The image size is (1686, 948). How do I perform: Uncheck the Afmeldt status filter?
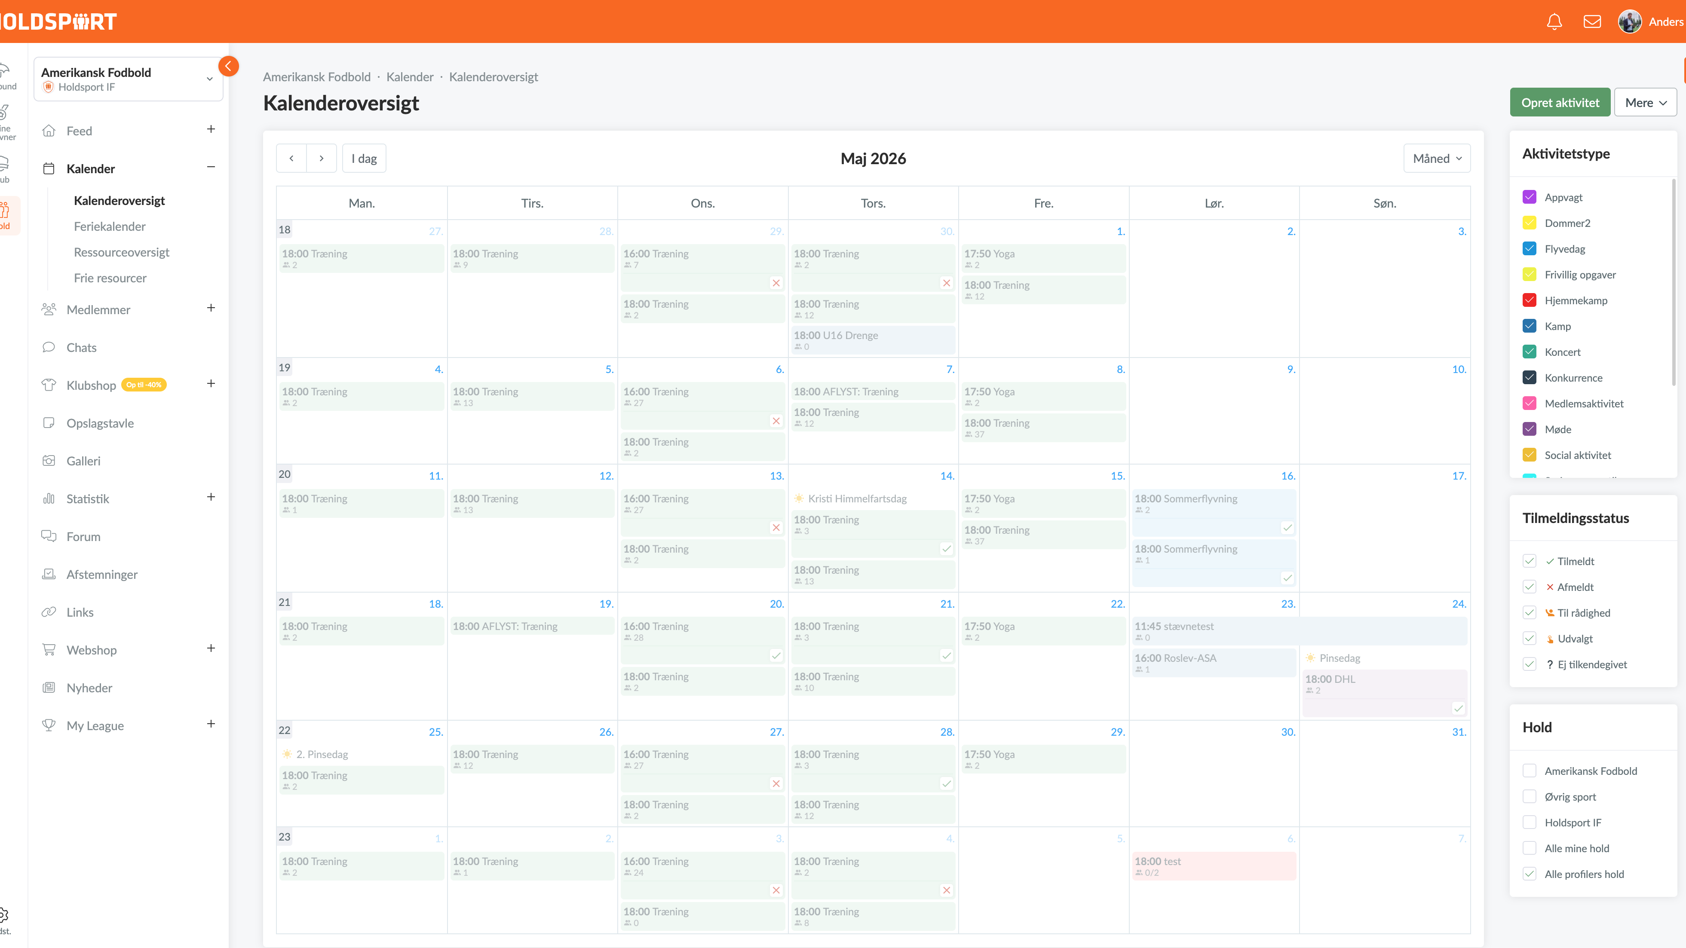coord(1530,587)
